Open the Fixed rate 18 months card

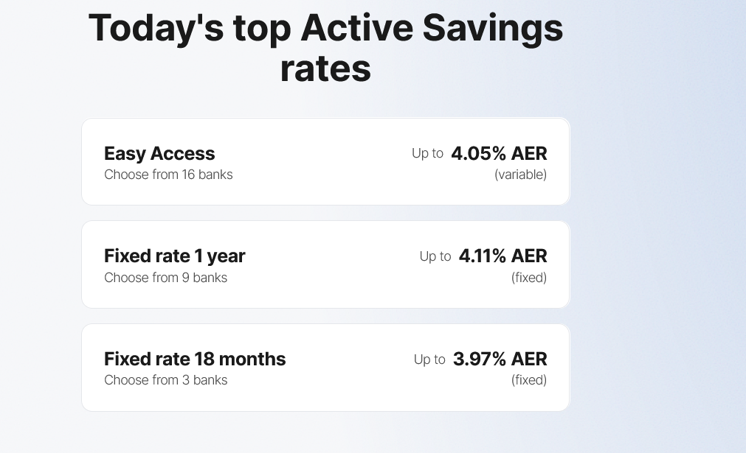(325, 367)
